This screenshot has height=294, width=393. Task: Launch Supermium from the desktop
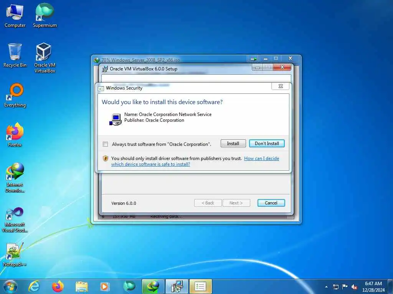pyautogui.click(x=45, y=16)
